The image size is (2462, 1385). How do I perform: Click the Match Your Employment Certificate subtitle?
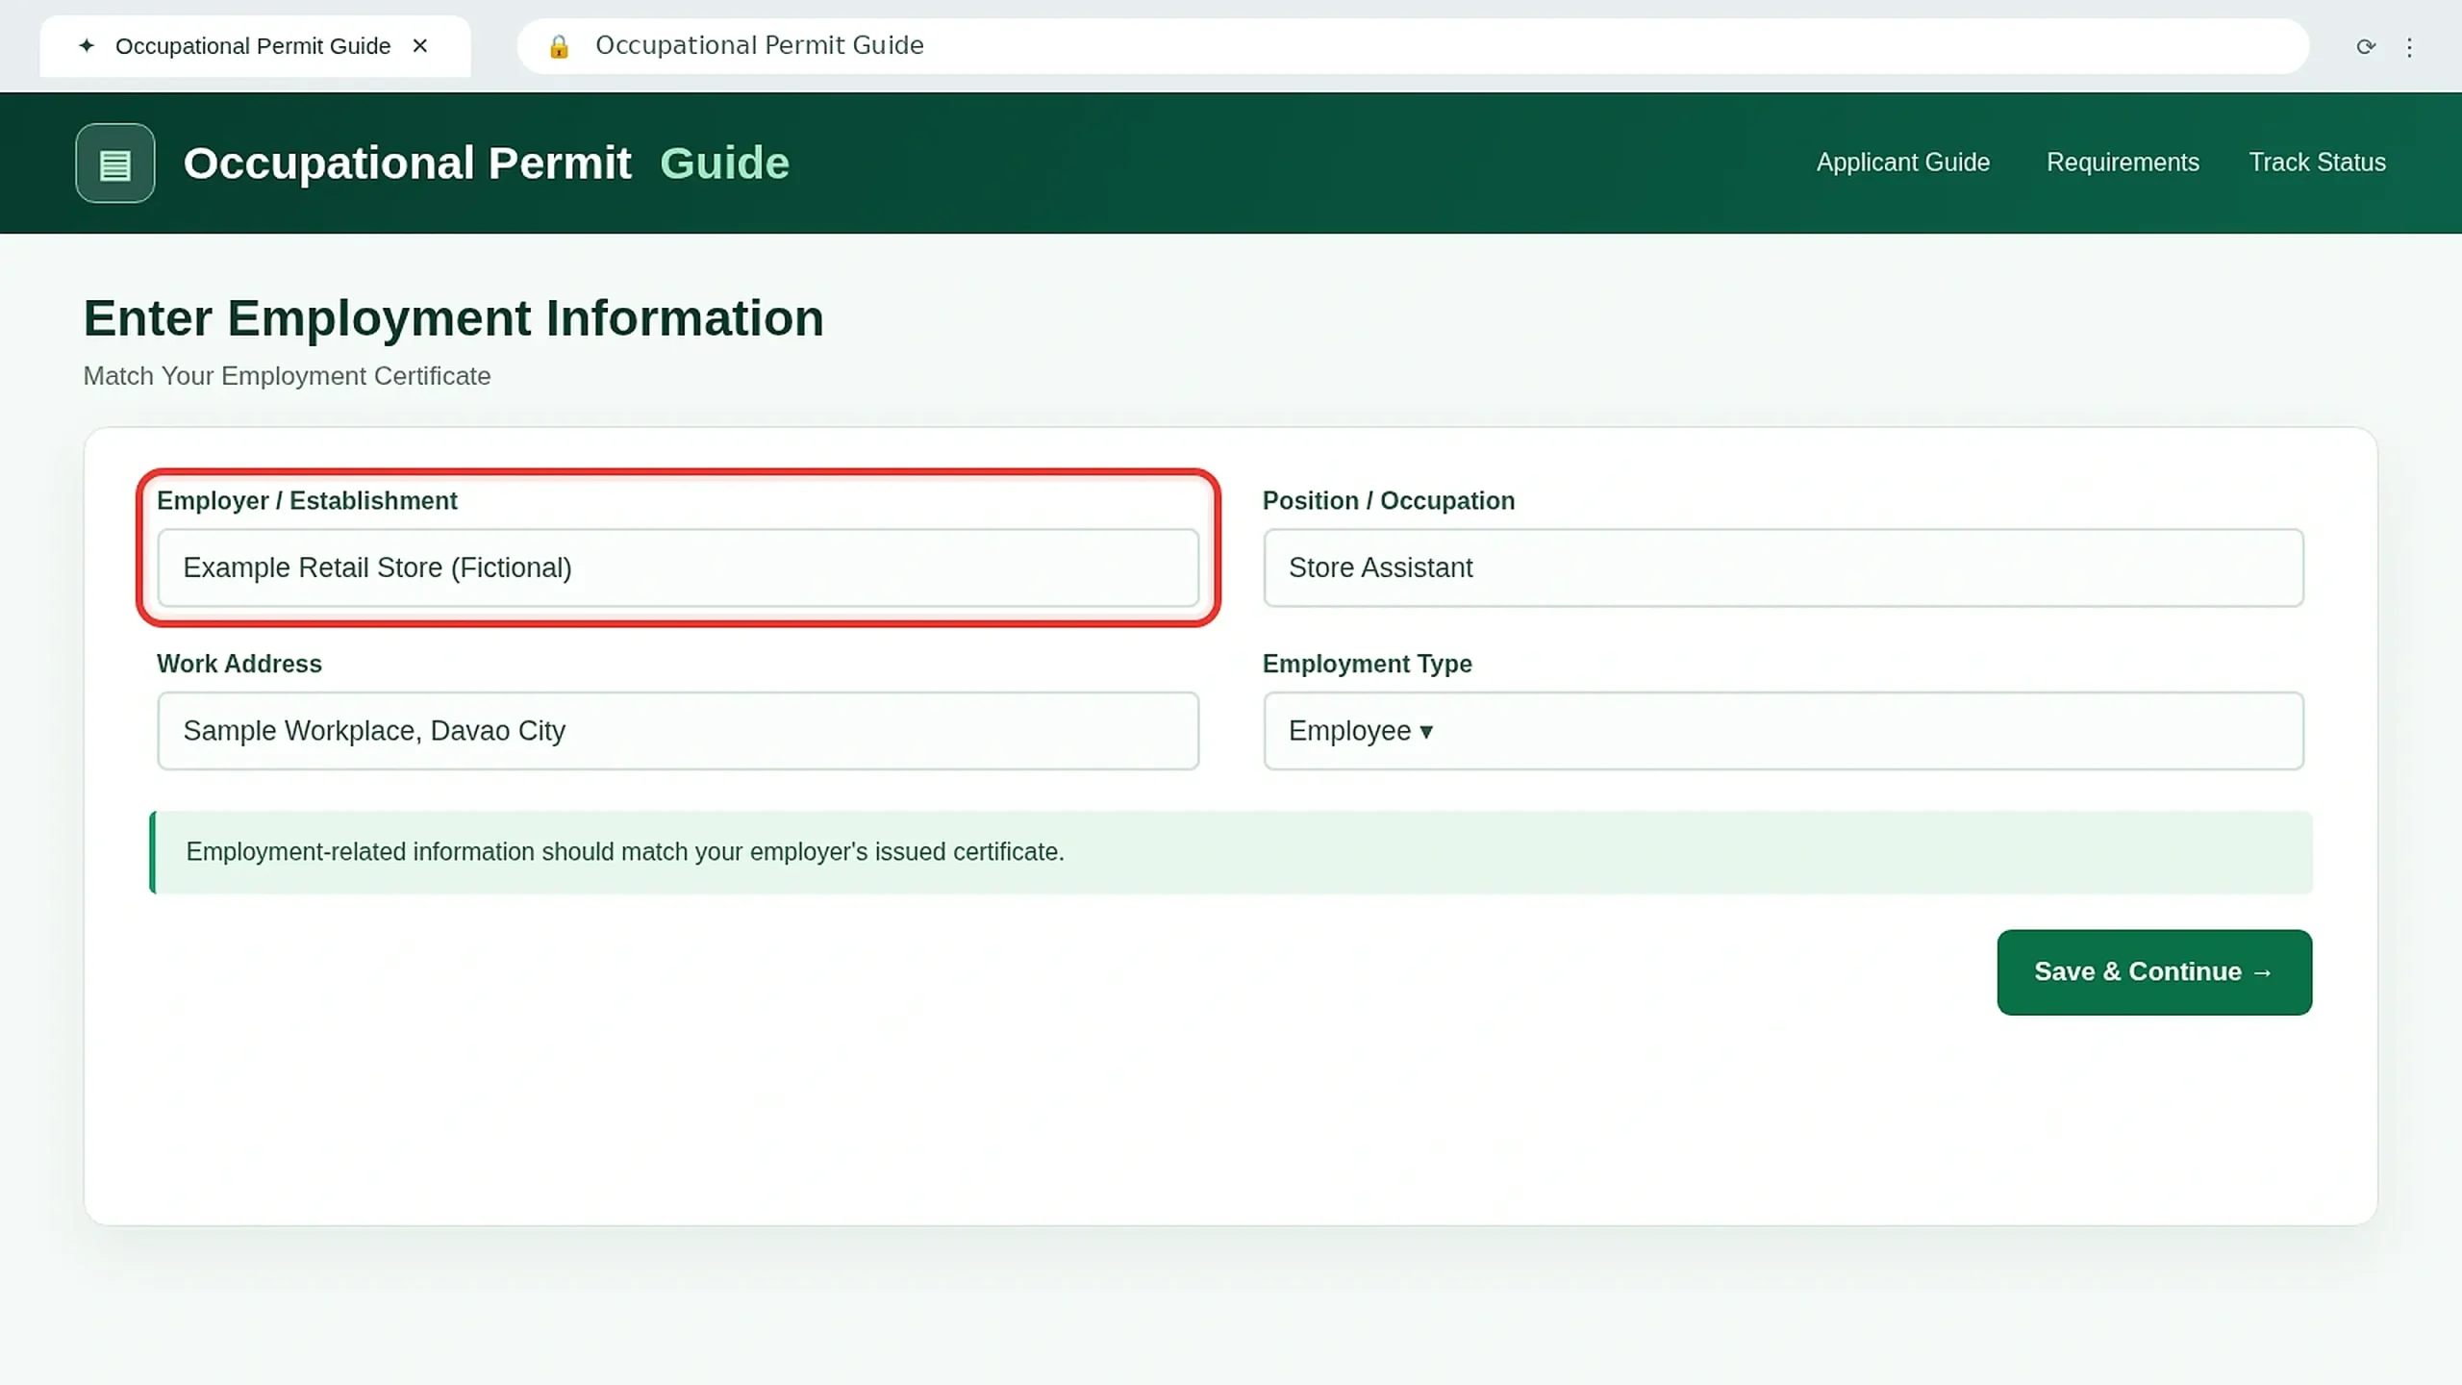tap(287, 376)
